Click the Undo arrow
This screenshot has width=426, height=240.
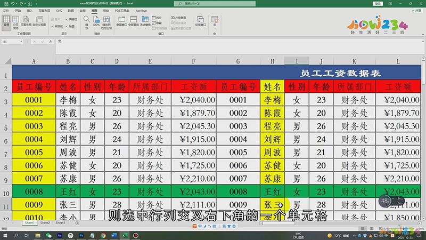13,4
